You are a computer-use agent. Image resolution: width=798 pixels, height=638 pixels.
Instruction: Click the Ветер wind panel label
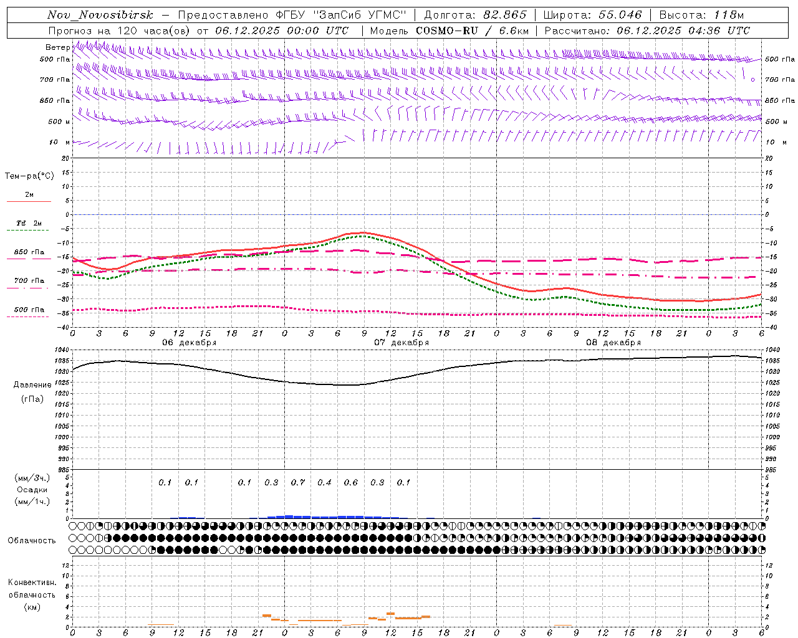coord(57,47)
